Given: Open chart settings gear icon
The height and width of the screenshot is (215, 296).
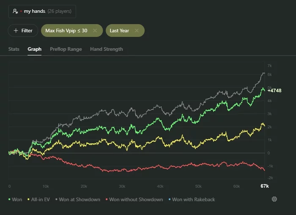Looking at the screenshot, I should point(274,199).
